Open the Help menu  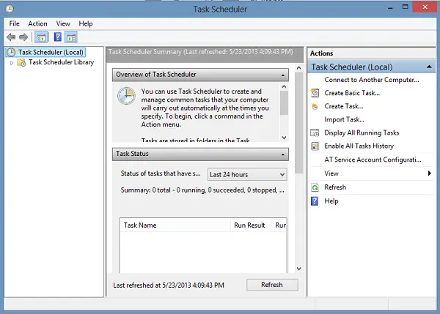click(x=86, y=24)
